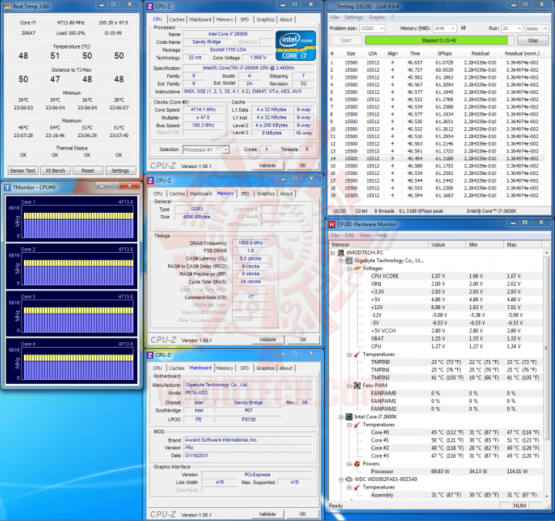Click the LinX elapsed time progress bar
The image size is (555, 521).
(439, 40)
